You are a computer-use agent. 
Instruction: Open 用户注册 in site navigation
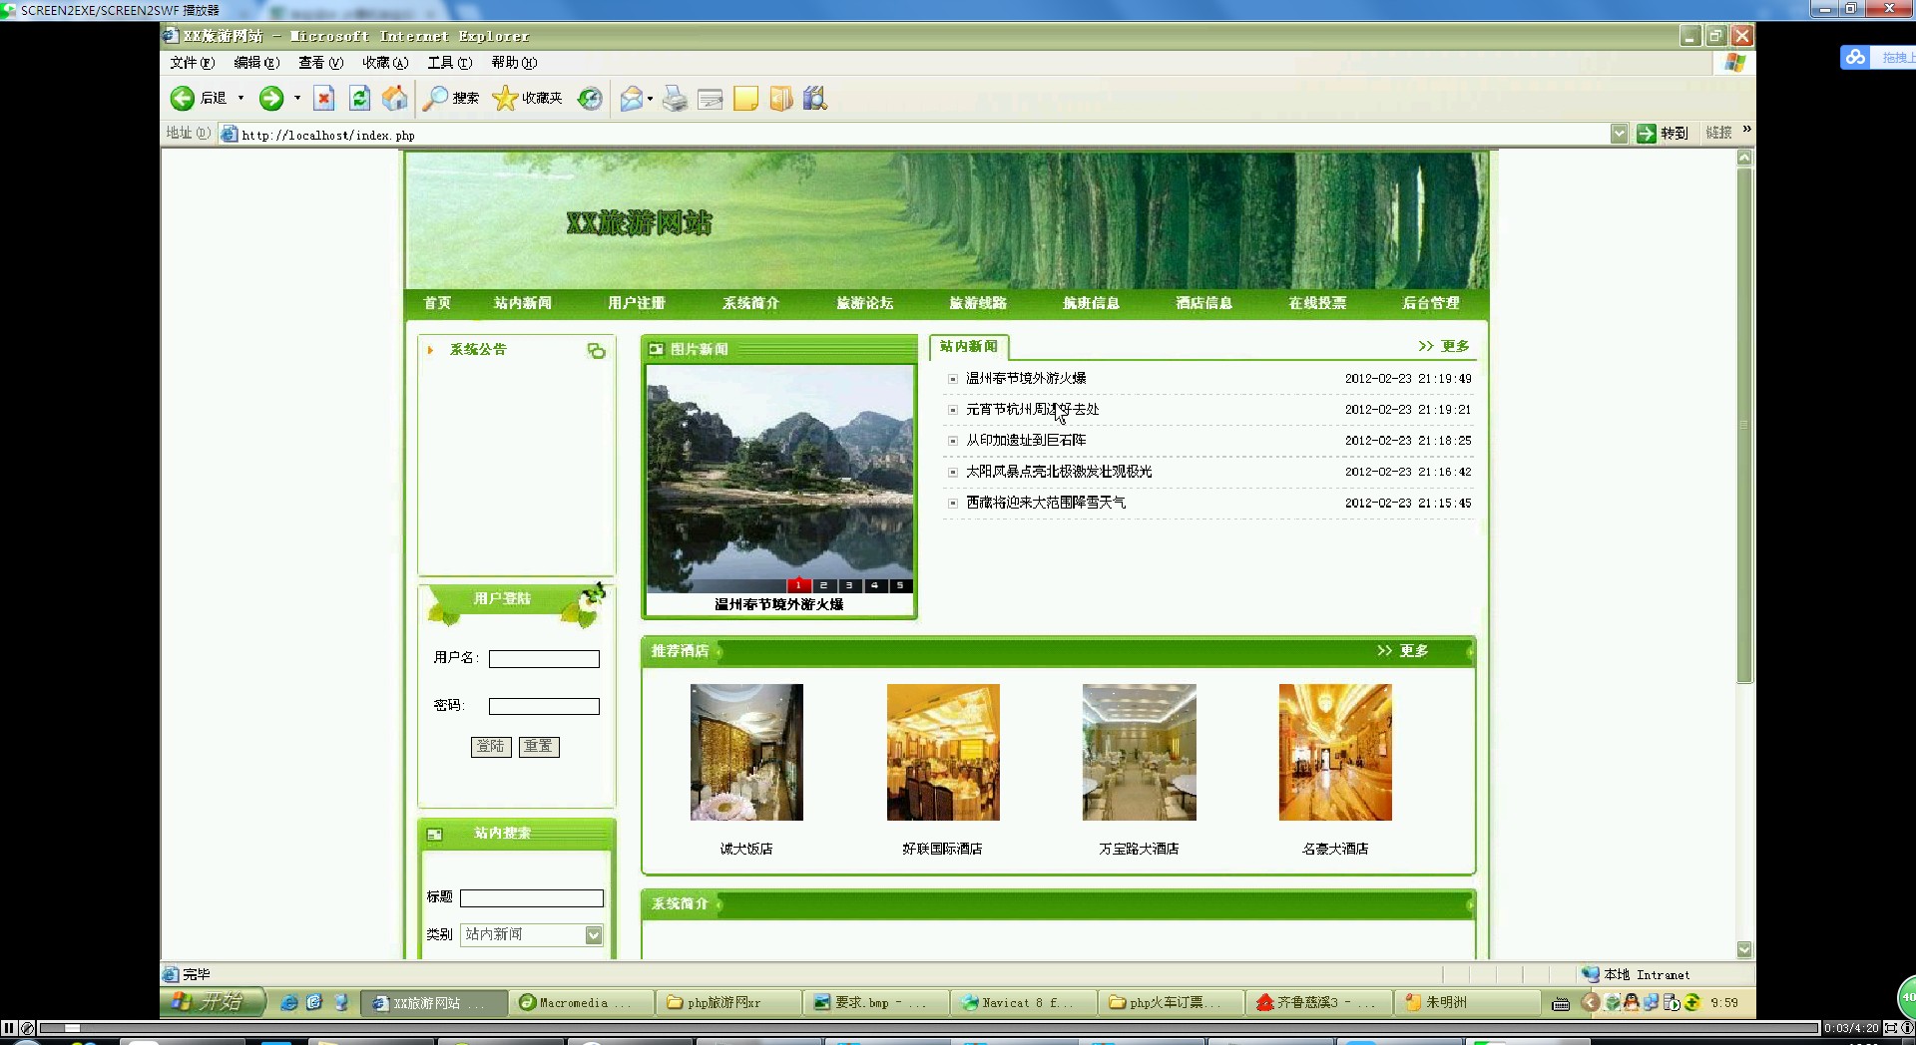(637, 303)
